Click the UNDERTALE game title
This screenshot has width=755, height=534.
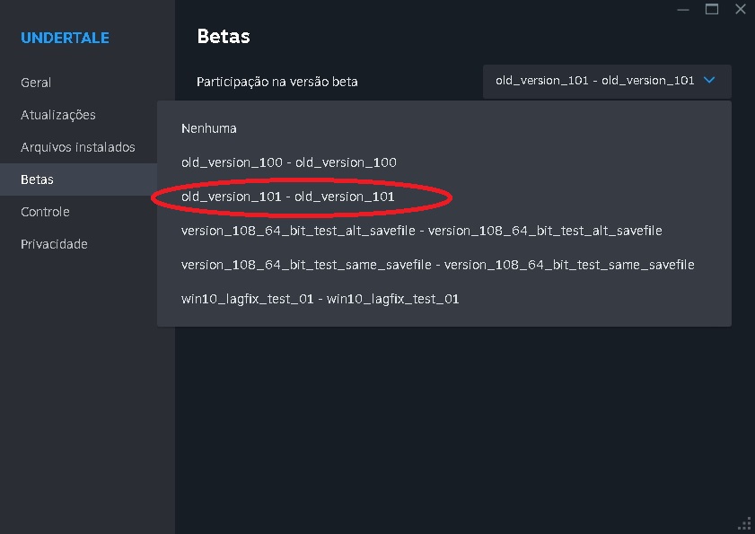pos(65,38)
